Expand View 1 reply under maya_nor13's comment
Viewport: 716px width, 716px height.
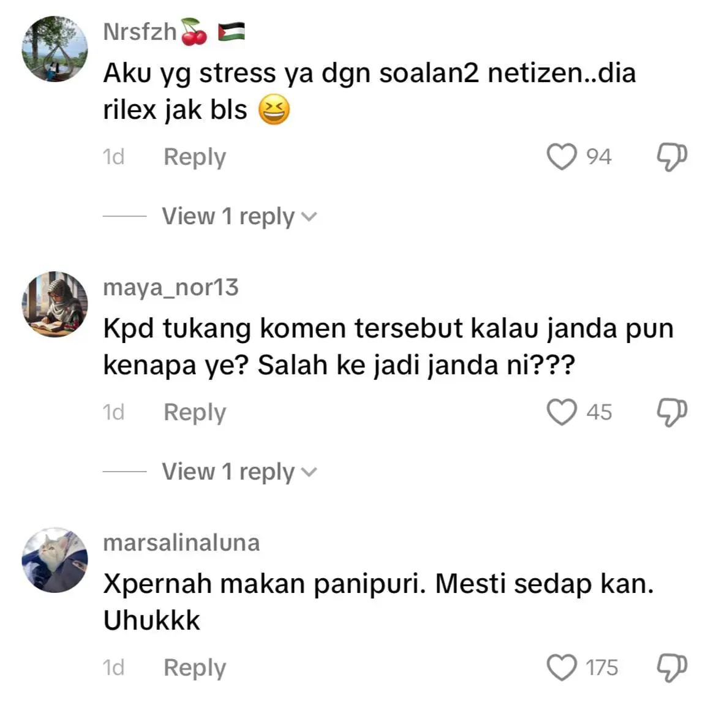pos(239,472)
